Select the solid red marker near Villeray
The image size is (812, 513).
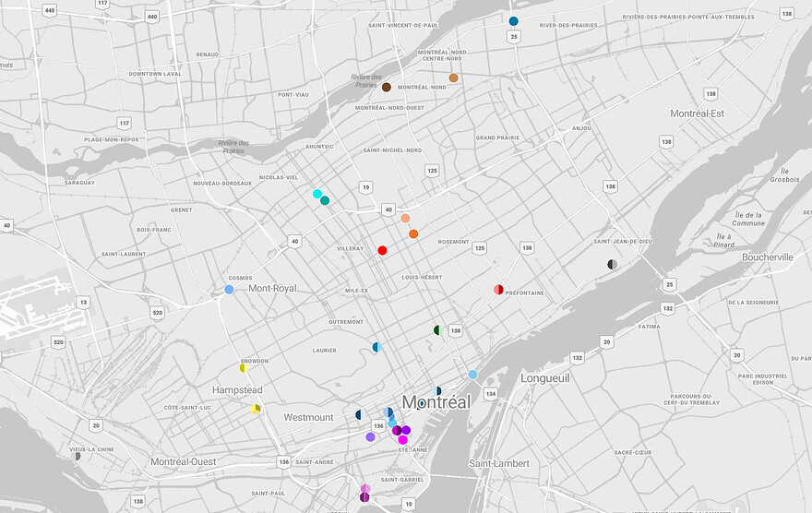(x=382, y=251)
